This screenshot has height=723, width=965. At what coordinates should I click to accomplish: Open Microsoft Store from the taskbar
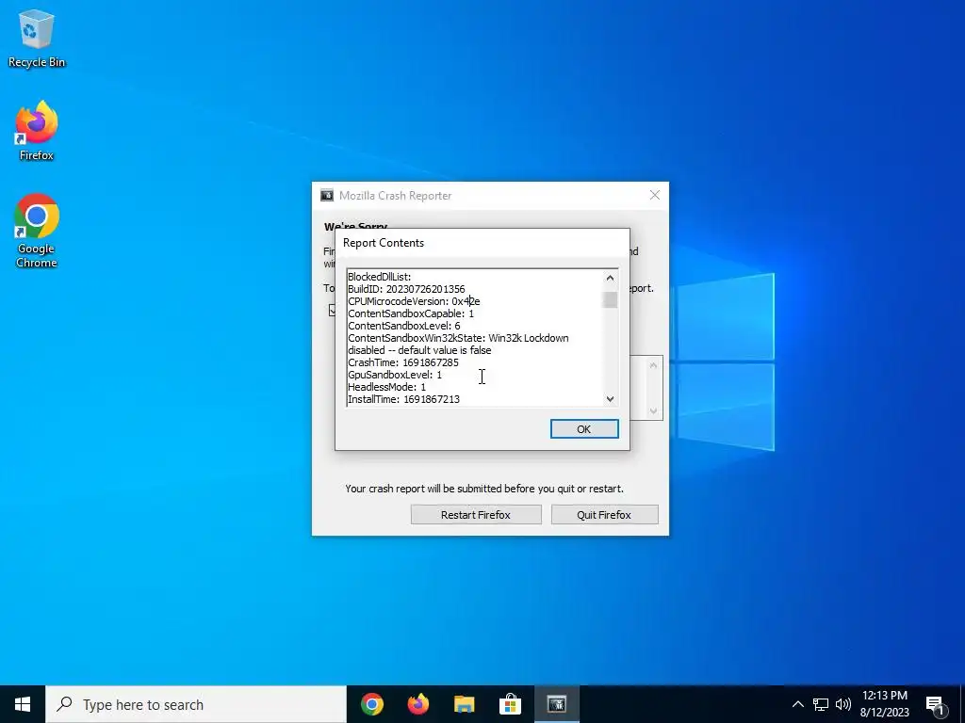tap(510, 704)
